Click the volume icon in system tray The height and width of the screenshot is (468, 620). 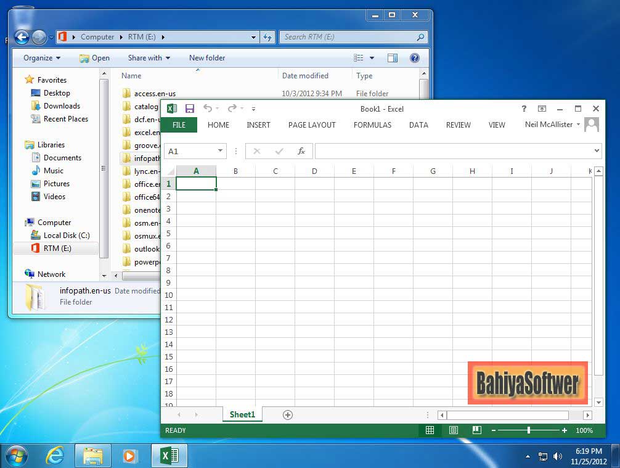click(558, 456)
